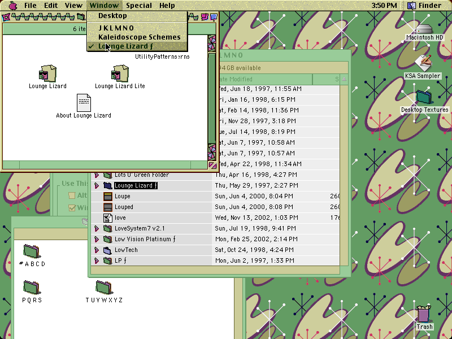This screenshot has height=339, width=452.
Task: Expand the LowTech disclosure triangle
Action: tap(97, 250)
